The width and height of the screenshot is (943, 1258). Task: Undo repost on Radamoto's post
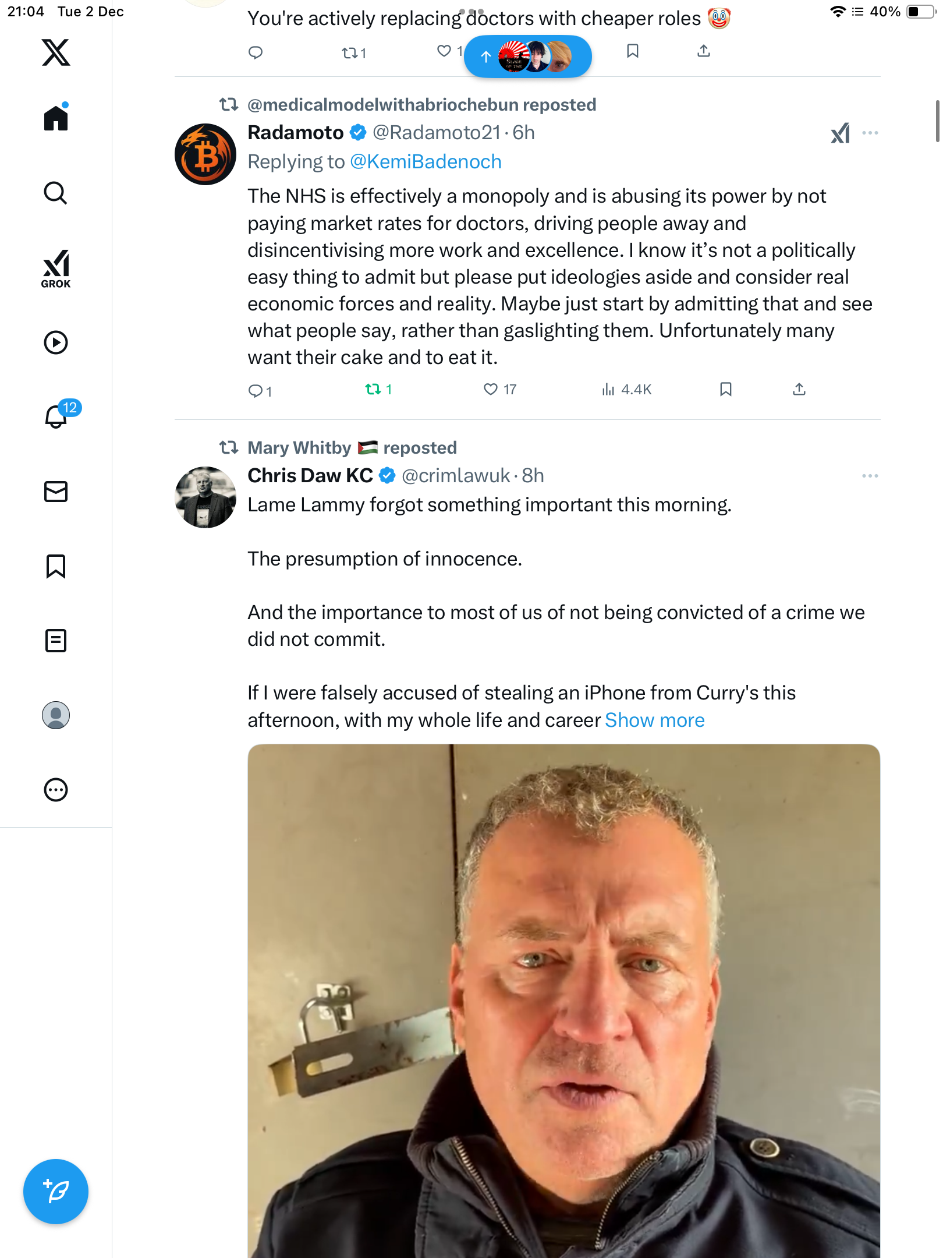pos(373,389)
